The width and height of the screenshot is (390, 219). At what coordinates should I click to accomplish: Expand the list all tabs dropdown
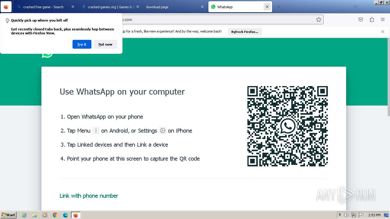[x=355, y=7]
